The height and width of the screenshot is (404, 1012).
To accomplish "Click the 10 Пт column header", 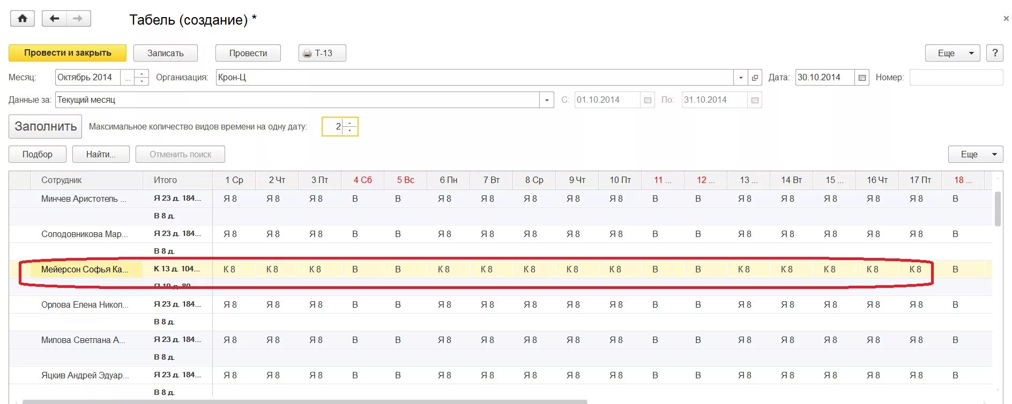I will pyautogui.click(x=620, y=180).
